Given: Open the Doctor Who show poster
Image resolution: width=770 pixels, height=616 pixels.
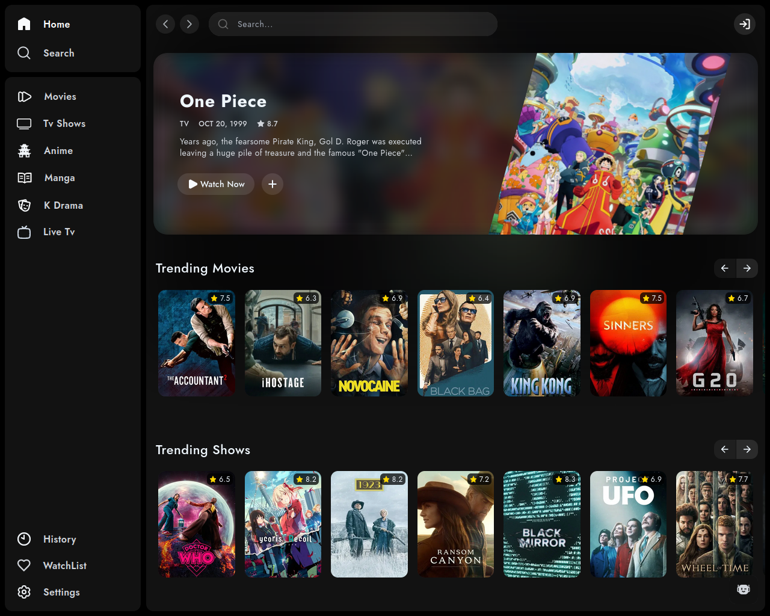Looking at the screenshot, I should (197, 524).
